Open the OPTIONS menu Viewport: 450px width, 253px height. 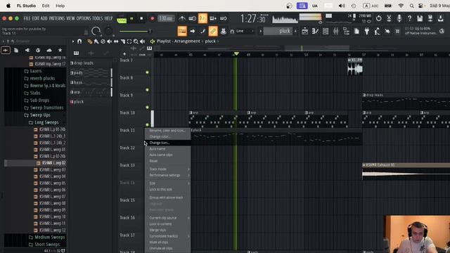tap(84, 18)
